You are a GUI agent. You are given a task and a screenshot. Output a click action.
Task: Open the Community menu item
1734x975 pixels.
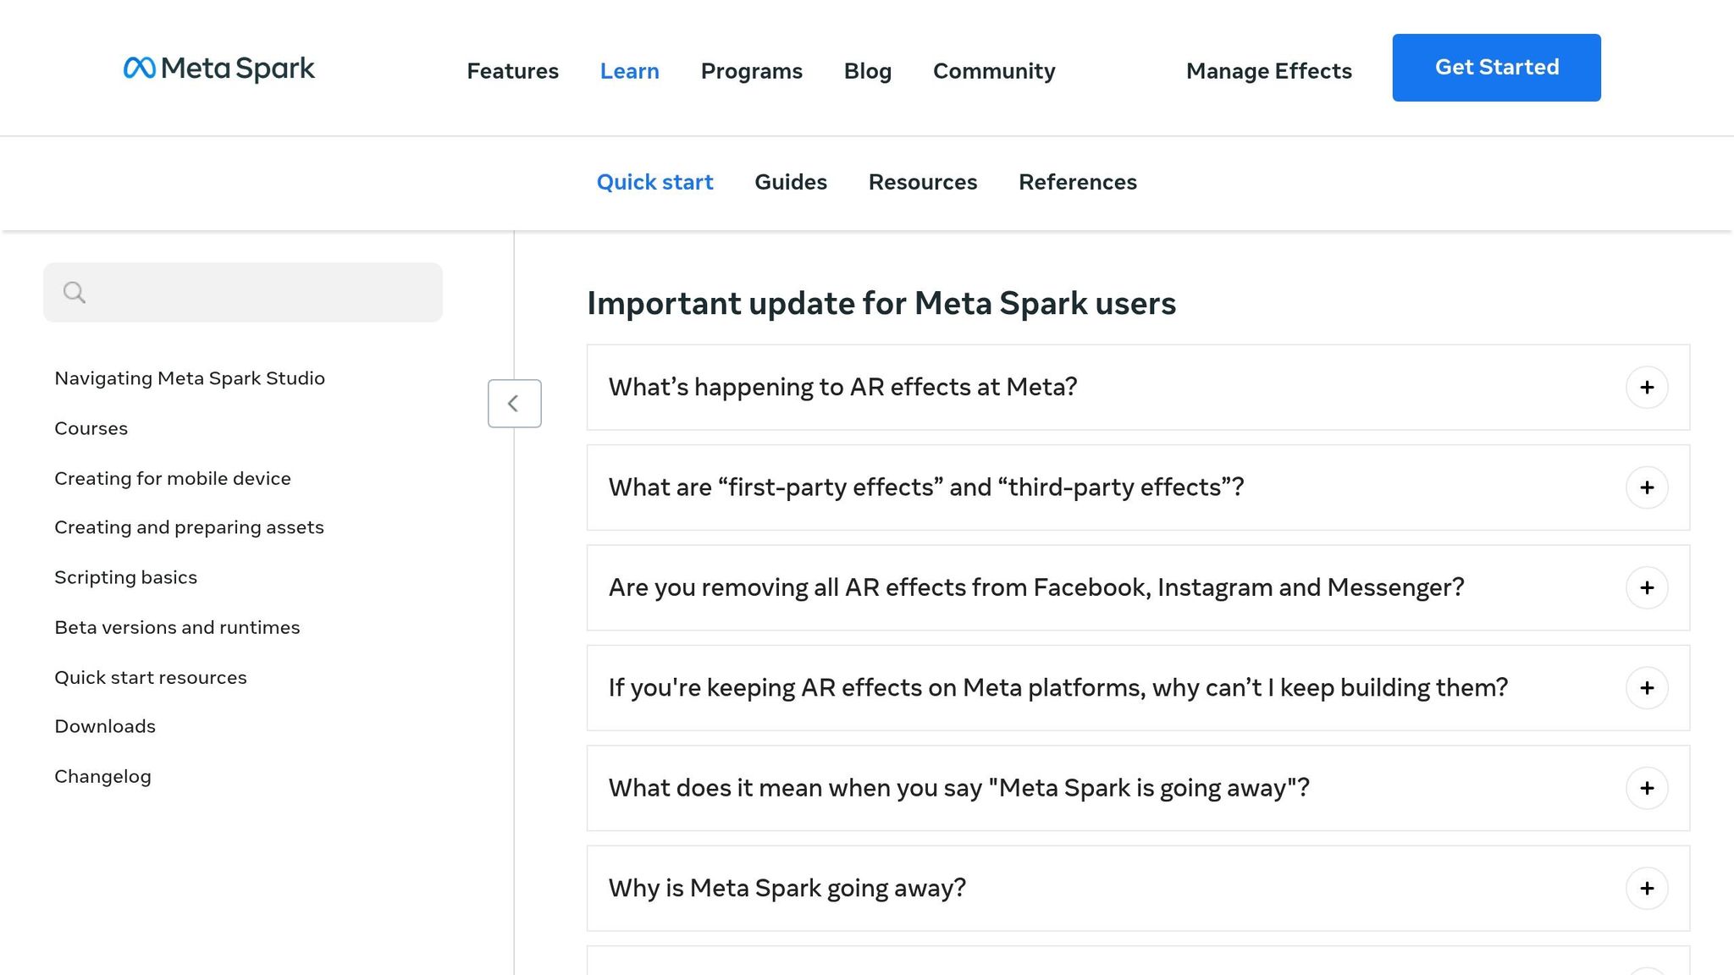[994, 71]
